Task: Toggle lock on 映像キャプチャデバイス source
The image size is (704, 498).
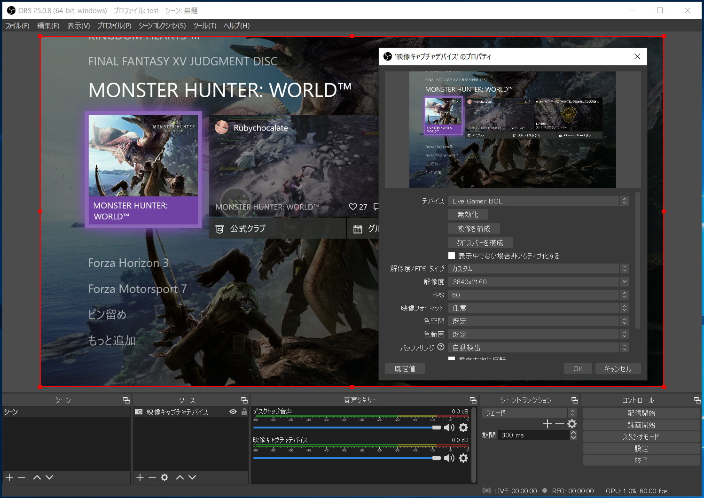Action: [244, 412]
